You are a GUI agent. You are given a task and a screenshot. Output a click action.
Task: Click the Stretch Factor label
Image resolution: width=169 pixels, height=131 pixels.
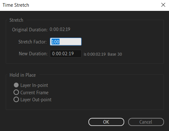pos(32,42)
